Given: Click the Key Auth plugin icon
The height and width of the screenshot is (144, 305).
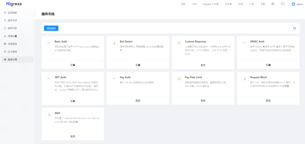Looking at the screenshot, I should (114, 79).
